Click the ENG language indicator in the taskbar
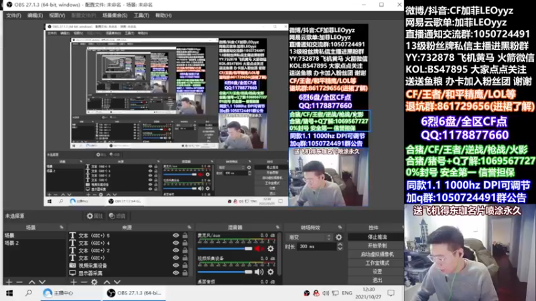The width and height of the screenshot is (536, 301). tap(347, 293)
